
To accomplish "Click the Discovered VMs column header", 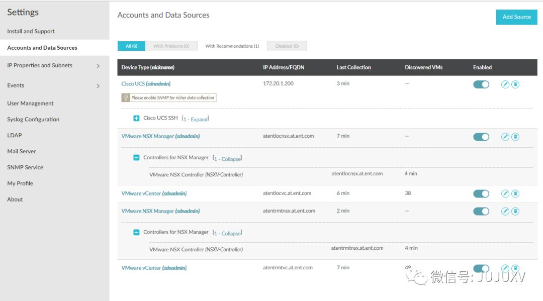I will pos(423,67).
